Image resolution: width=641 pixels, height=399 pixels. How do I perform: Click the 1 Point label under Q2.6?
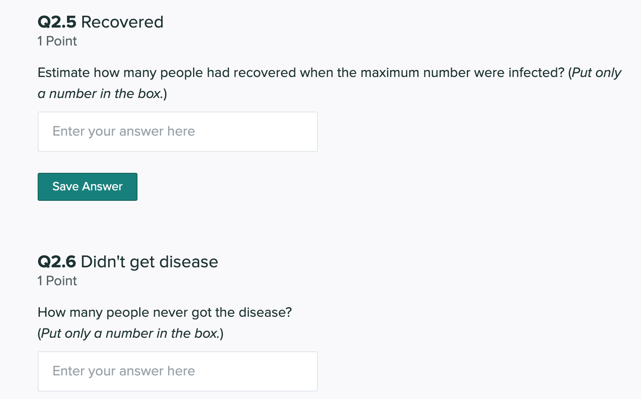(x=57, y=281)
